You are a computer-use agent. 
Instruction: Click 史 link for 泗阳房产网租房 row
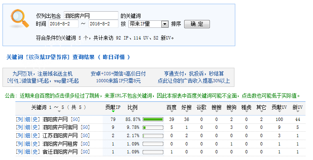(35, 144)
